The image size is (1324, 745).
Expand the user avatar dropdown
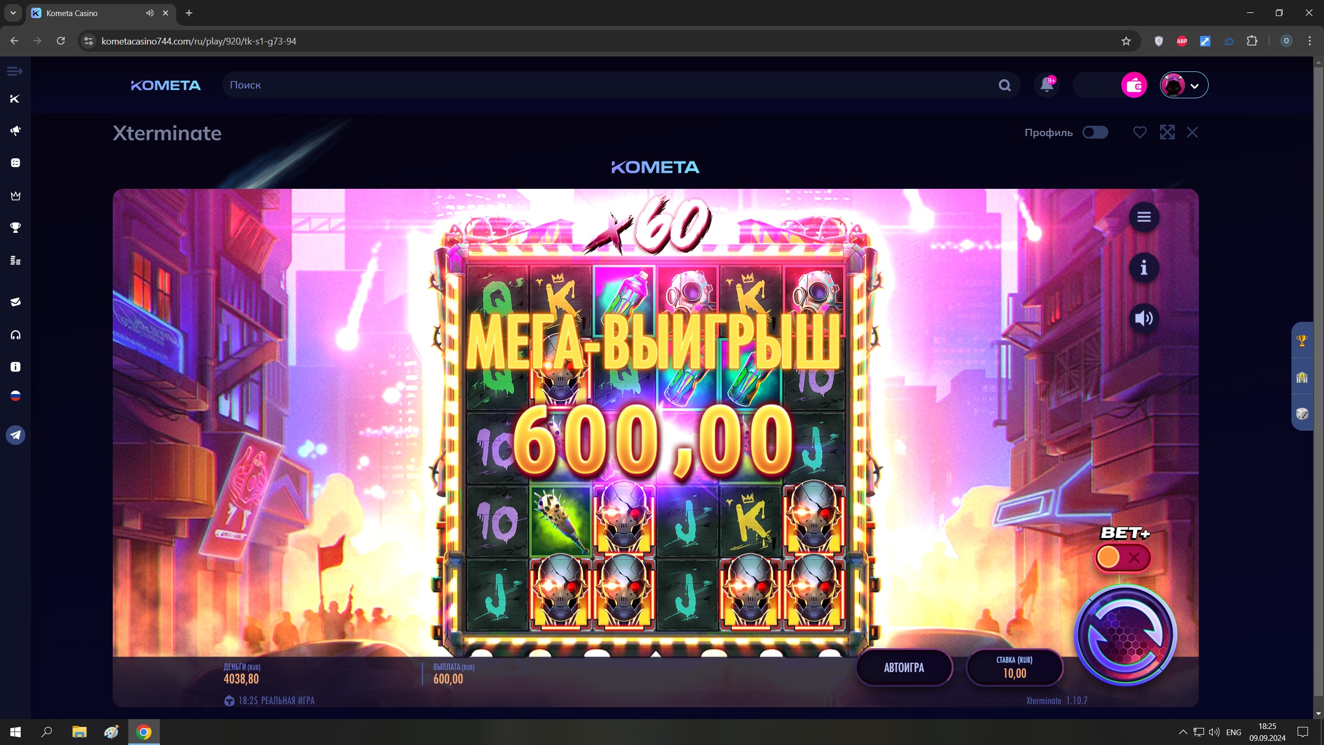click(1184, 85)
